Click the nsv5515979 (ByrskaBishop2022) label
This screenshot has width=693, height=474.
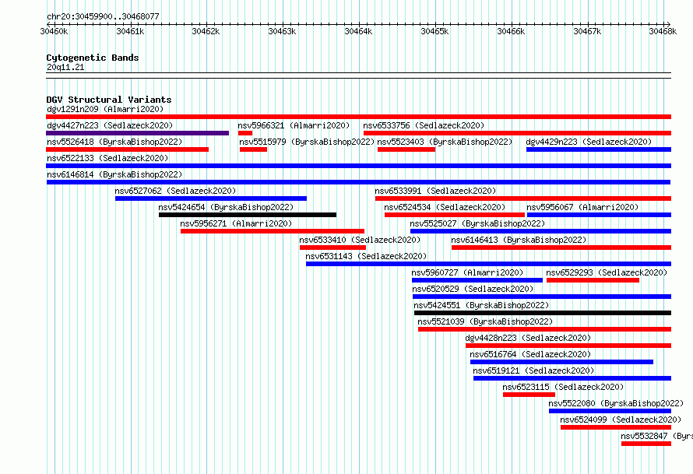(x=307, y=142)
